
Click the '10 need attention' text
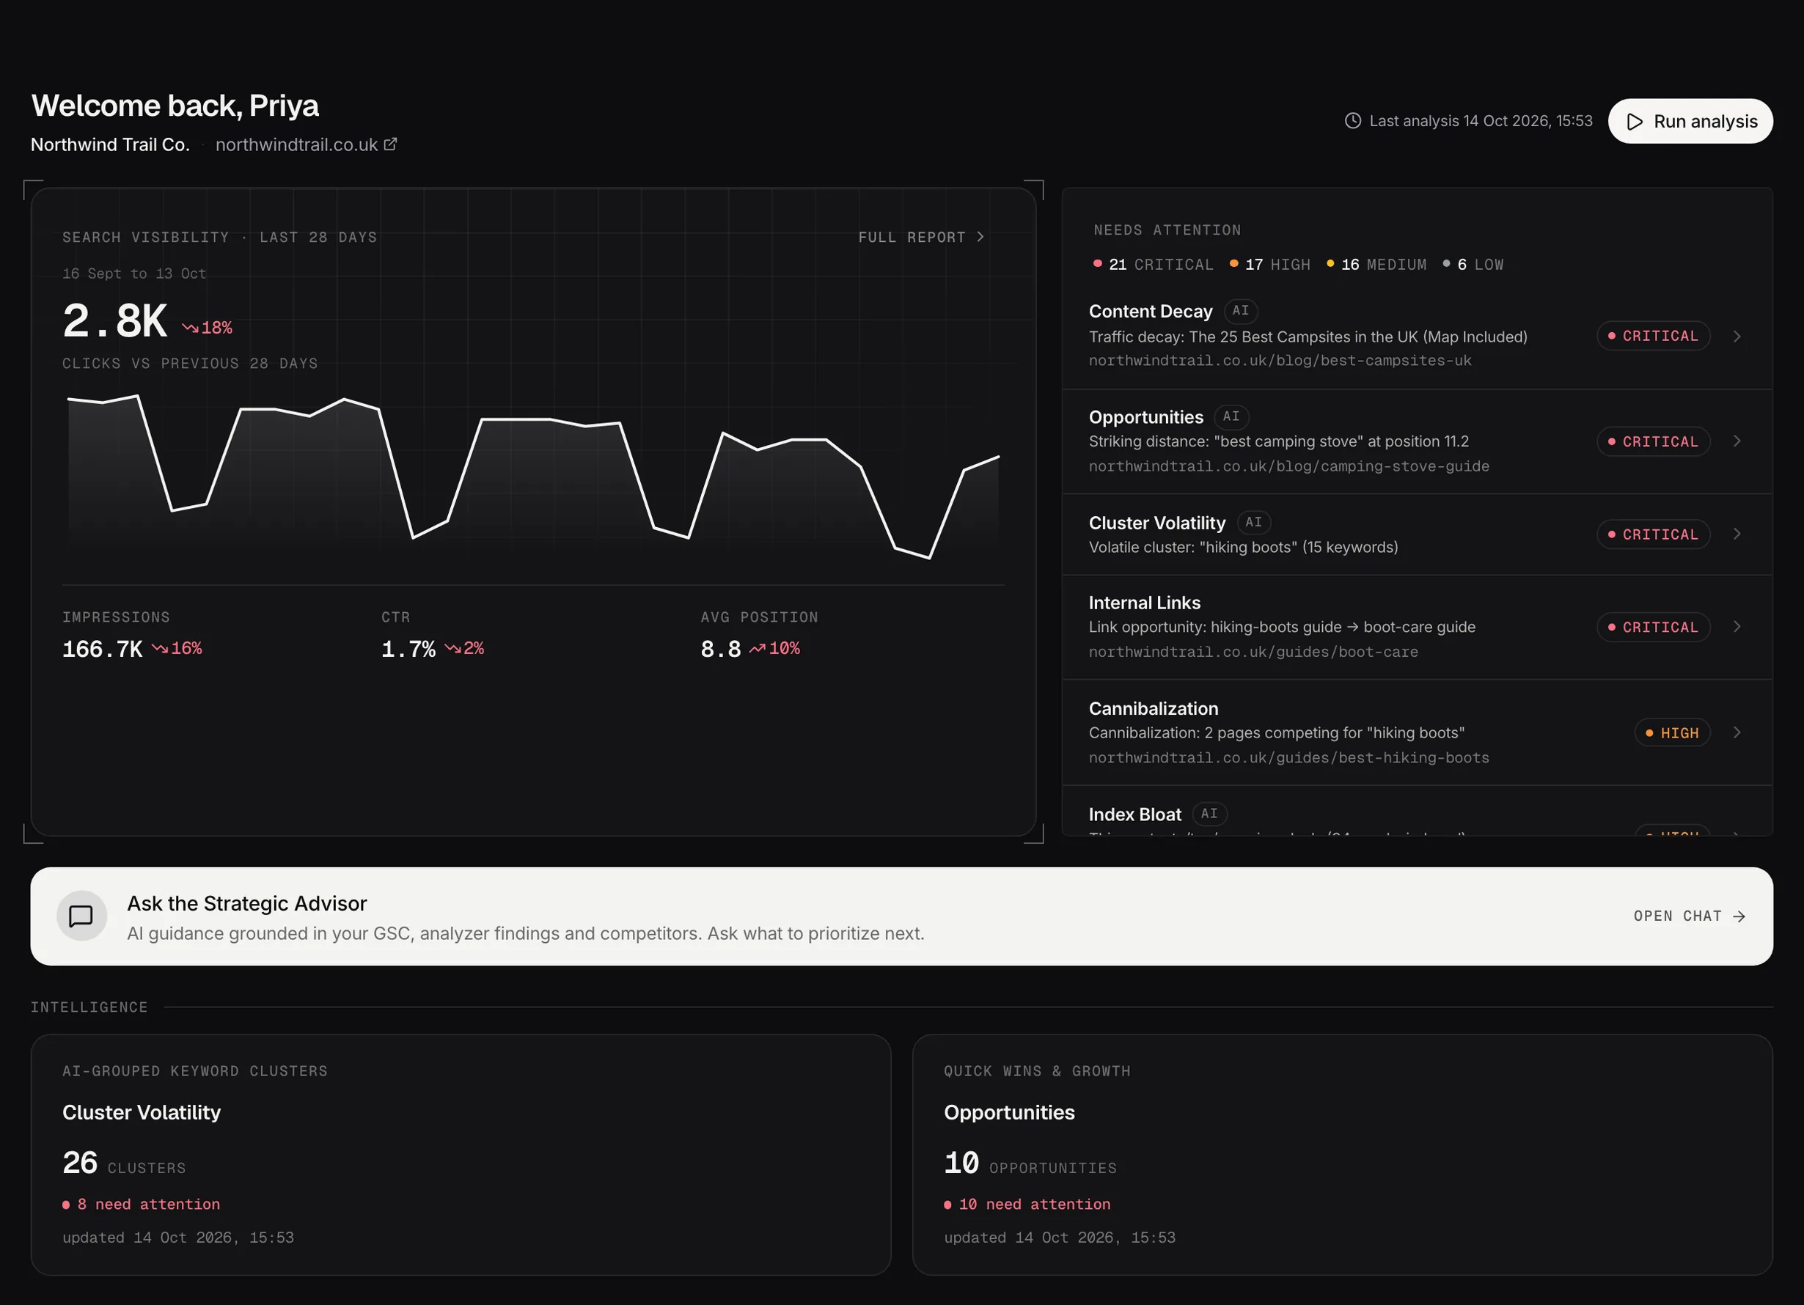[1034, 1204]
